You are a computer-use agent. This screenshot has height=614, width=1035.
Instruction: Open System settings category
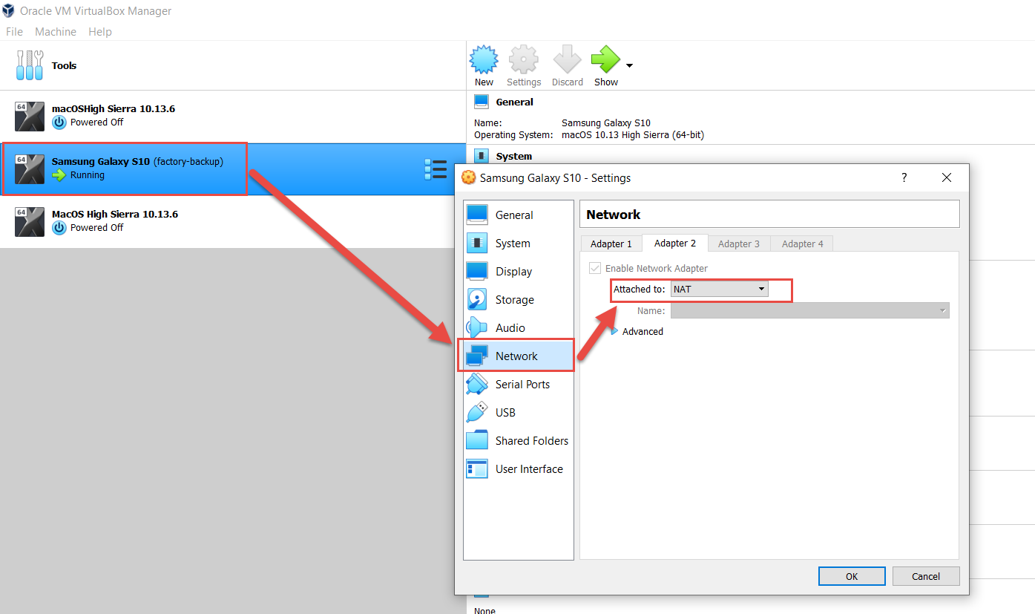pyautogui.click(x=518, y=243)
